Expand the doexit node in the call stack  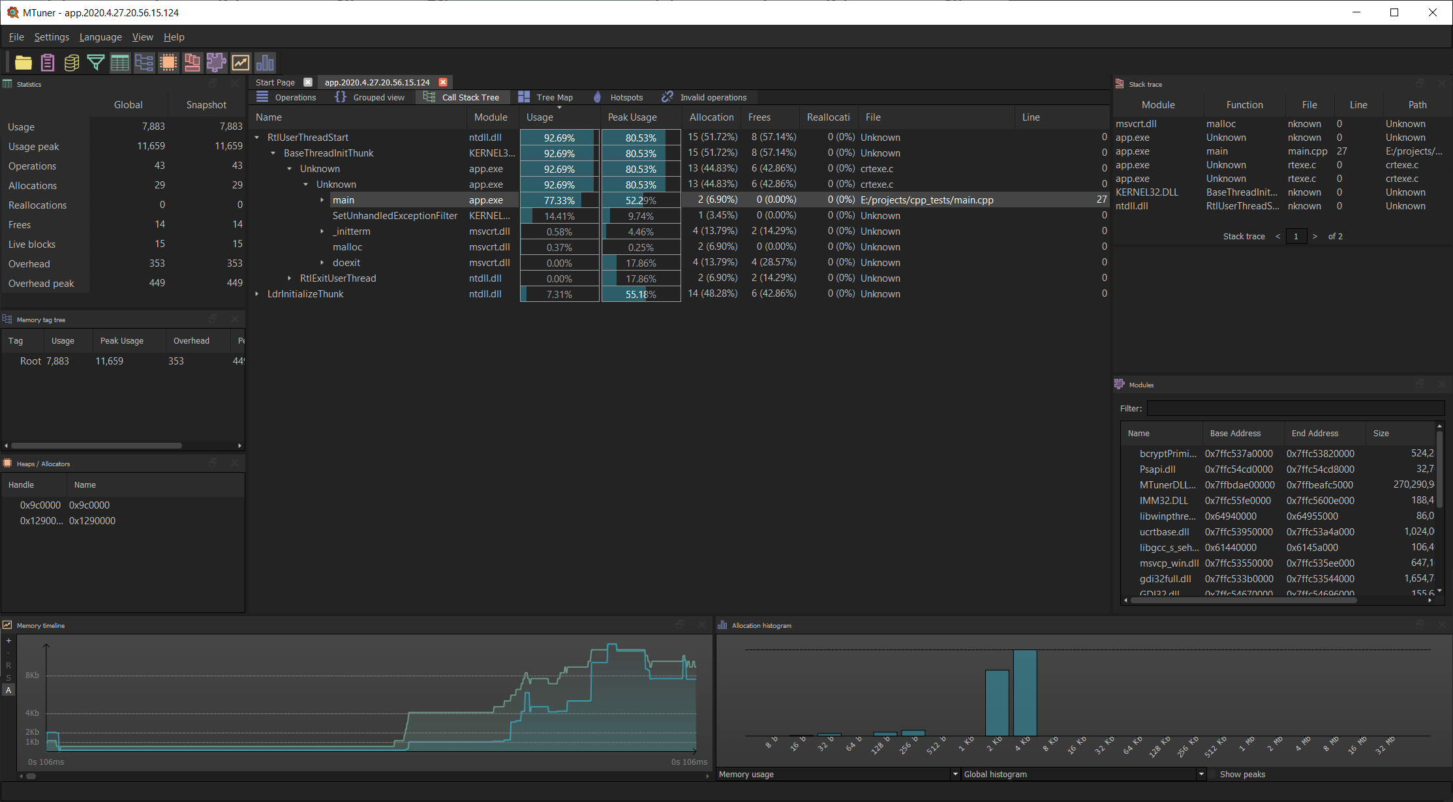[x=322, y=263]
